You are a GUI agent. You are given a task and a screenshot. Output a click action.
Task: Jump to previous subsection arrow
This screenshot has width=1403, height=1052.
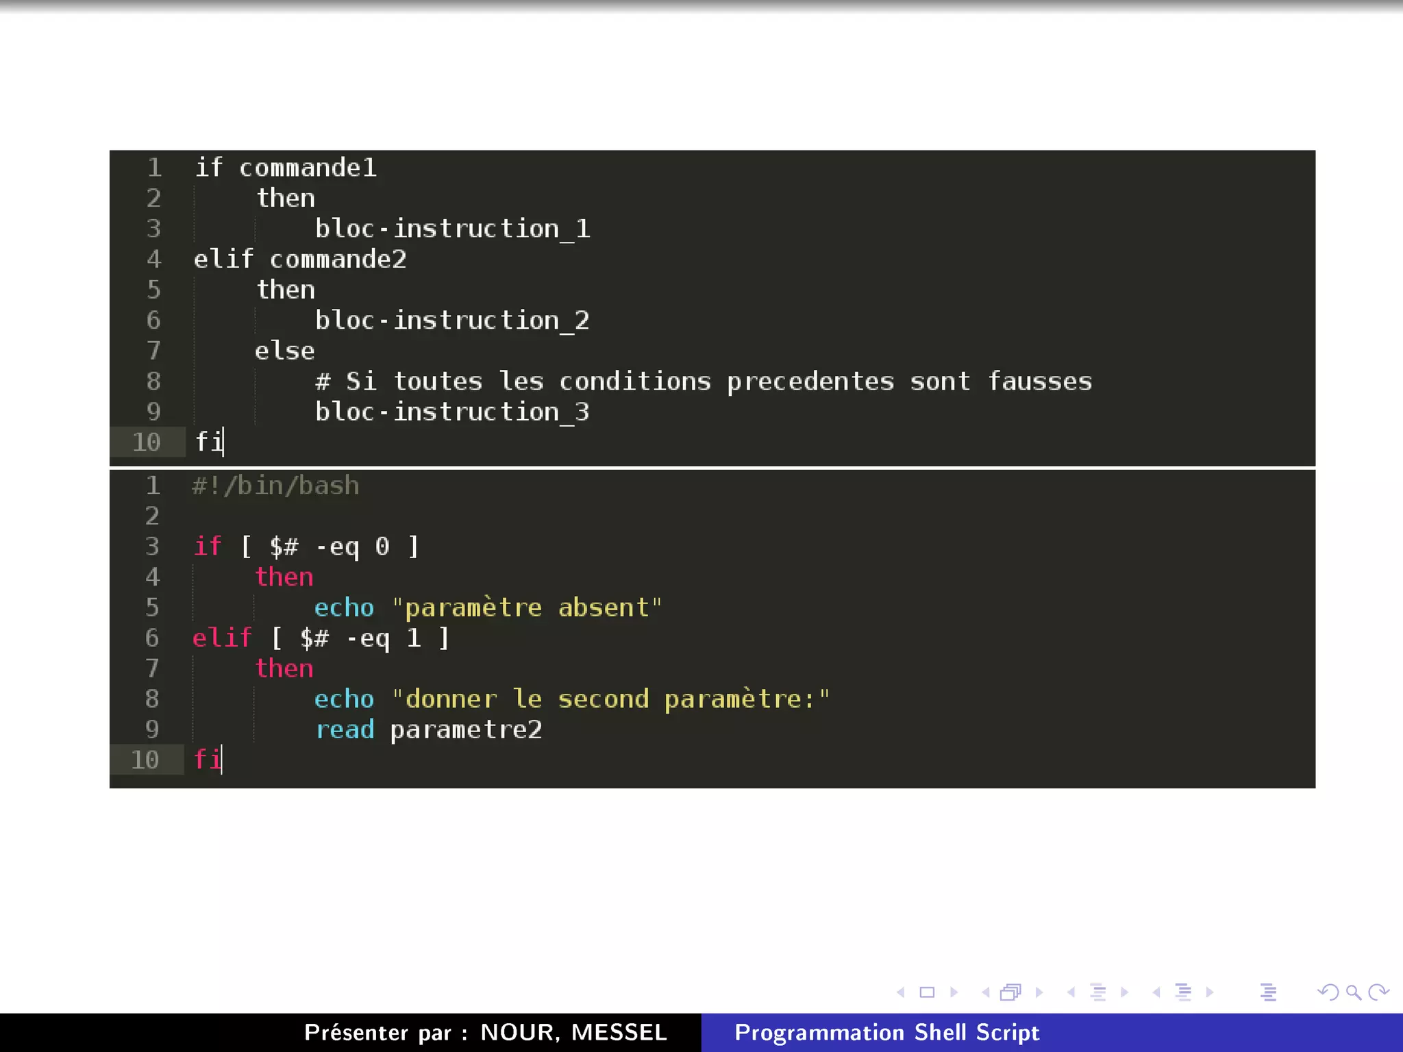[x=1071, y=992]
